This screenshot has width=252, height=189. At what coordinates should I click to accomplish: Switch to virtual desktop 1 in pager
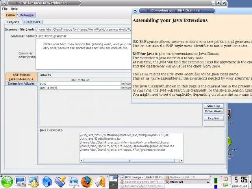point(113,179)
